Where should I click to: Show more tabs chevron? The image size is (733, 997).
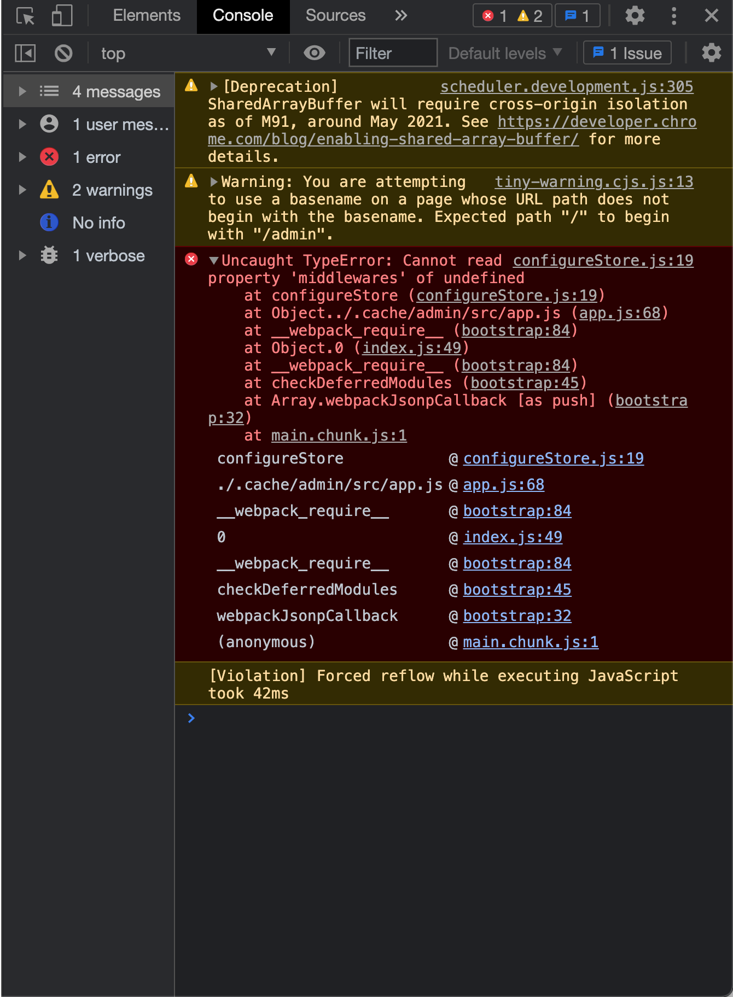401,15
